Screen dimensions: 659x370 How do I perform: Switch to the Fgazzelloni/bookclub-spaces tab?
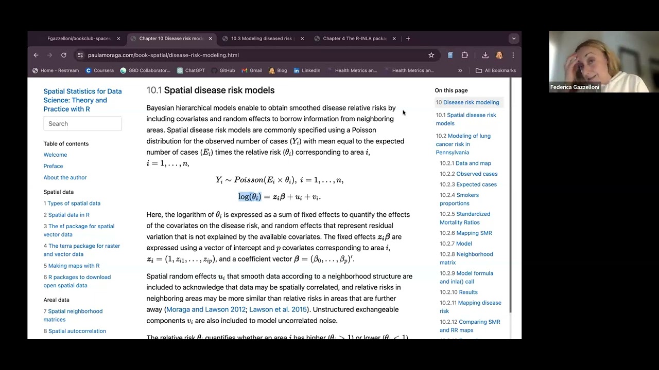(x=79, y=39)
